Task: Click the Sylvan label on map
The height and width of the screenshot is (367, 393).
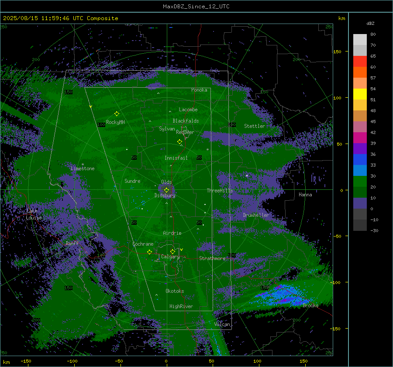Action: [x=167, y=129]
